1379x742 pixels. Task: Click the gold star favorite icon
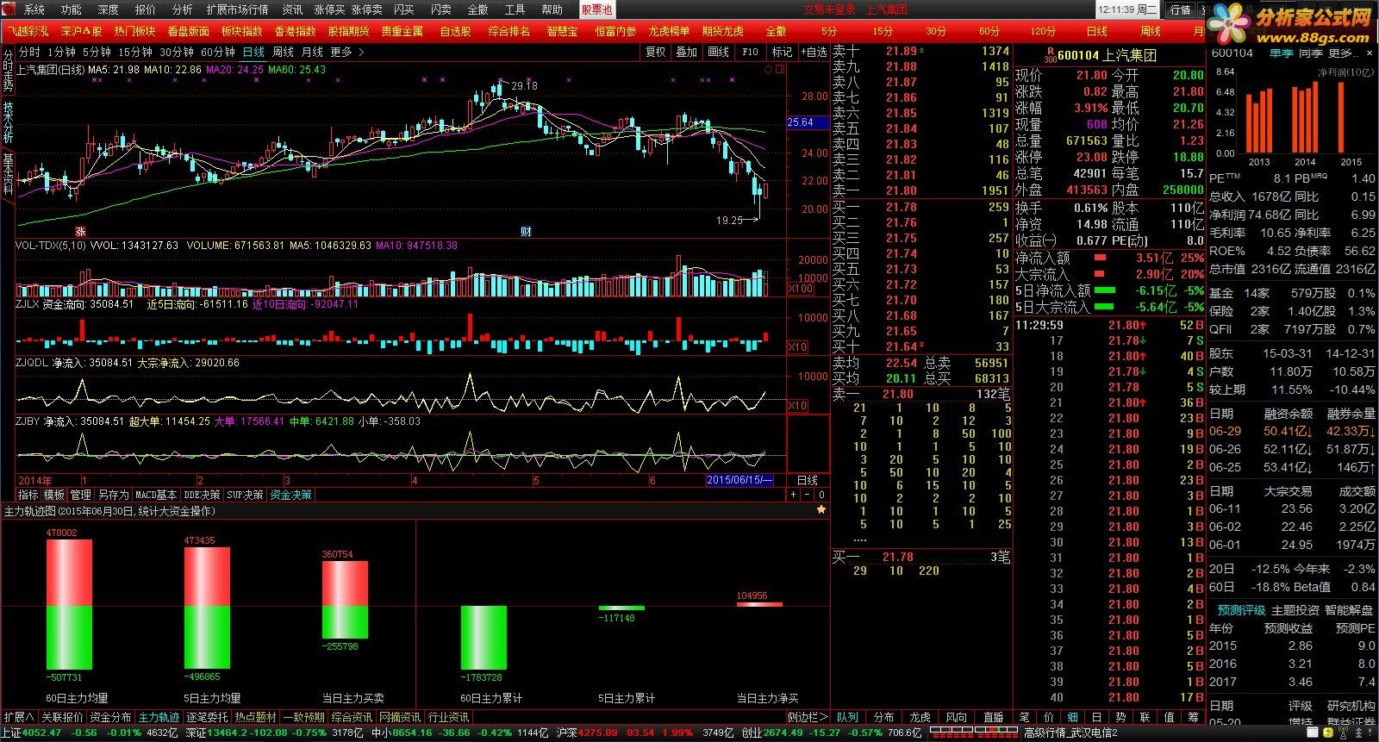pyautogui.click(x=821, y=510)
